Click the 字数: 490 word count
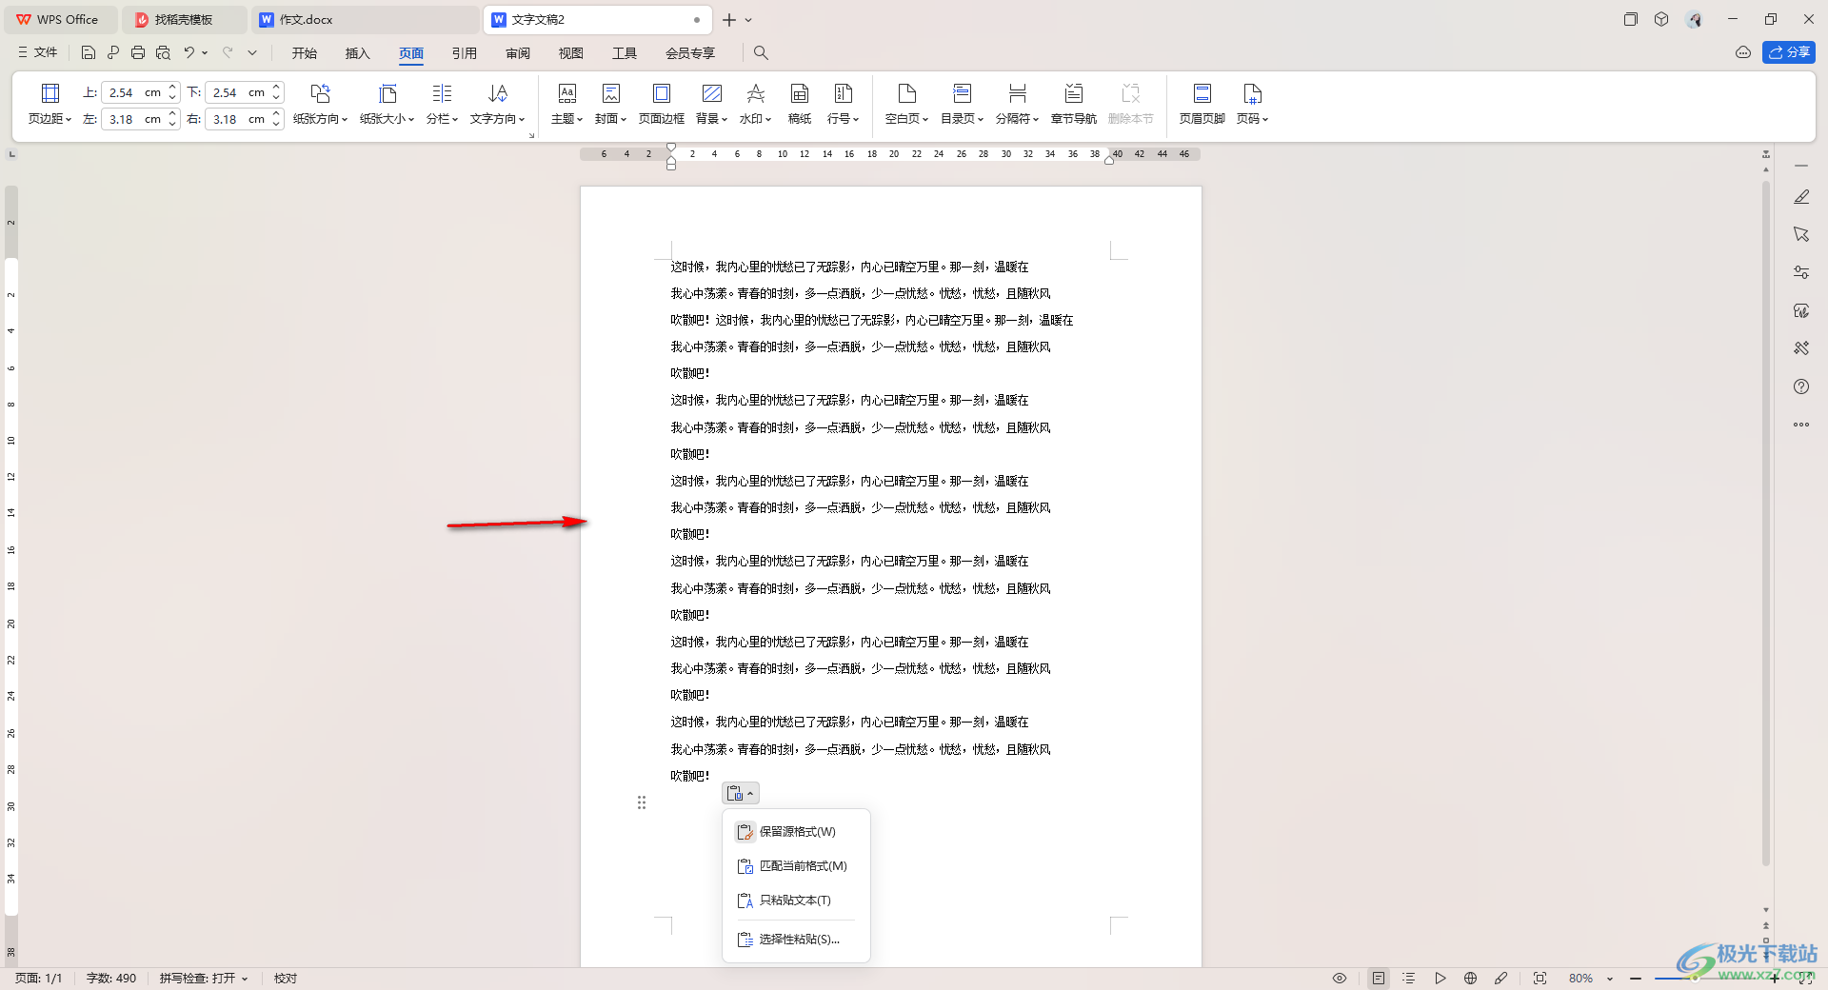 pos(111,979)
